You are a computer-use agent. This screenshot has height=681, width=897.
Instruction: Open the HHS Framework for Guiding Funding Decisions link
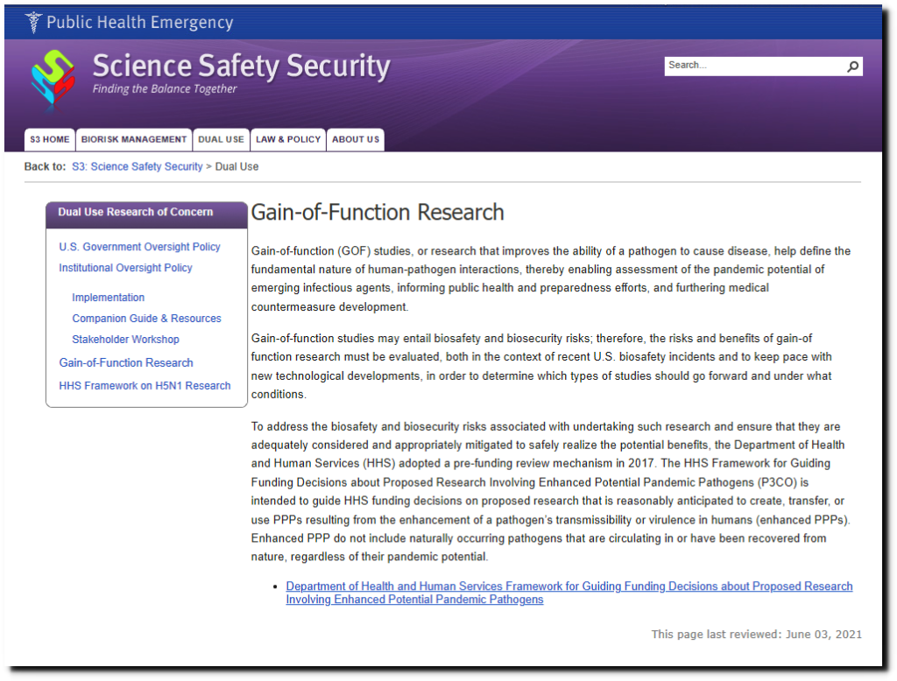pos(569,593)
